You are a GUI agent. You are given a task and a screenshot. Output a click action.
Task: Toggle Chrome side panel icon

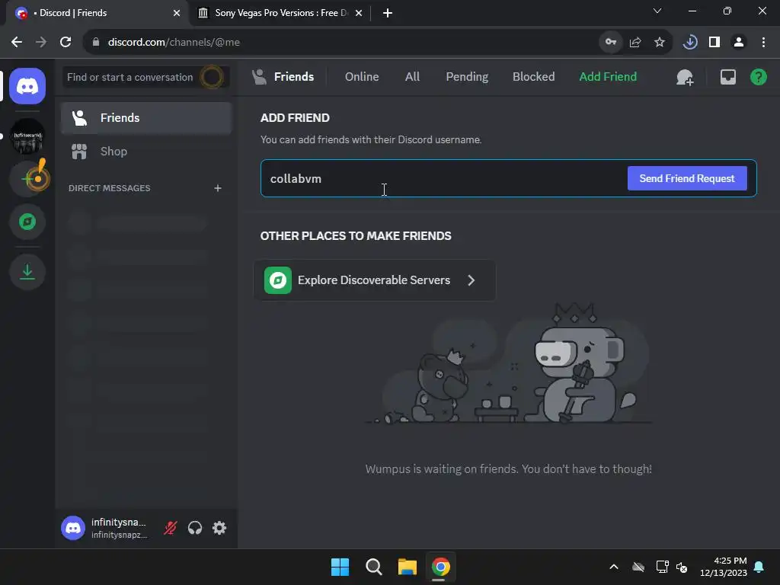tap(714, 43)
